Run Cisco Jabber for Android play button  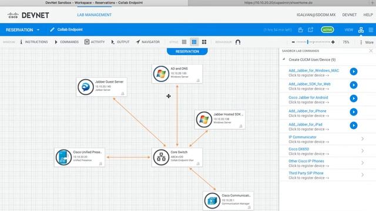point(354,98)
